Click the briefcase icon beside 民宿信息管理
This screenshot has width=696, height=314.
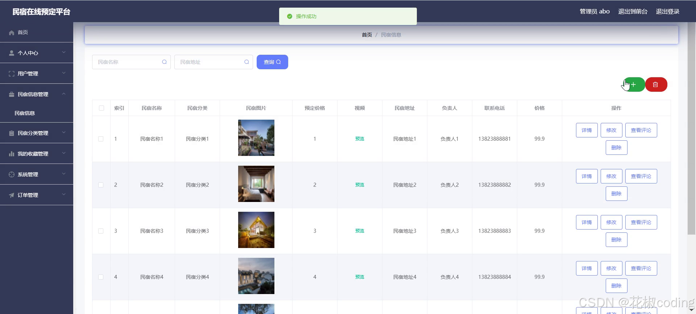pos(12,94)
